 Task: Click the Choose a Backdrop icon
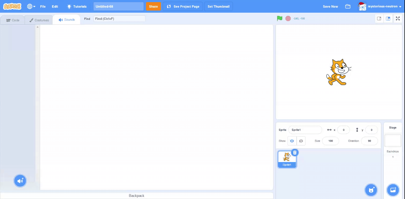[393, 189]
